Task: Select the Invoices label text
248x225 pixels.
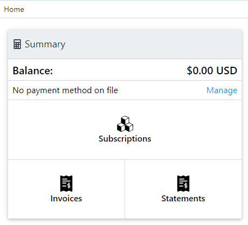Action: click(x=66, y=199)
